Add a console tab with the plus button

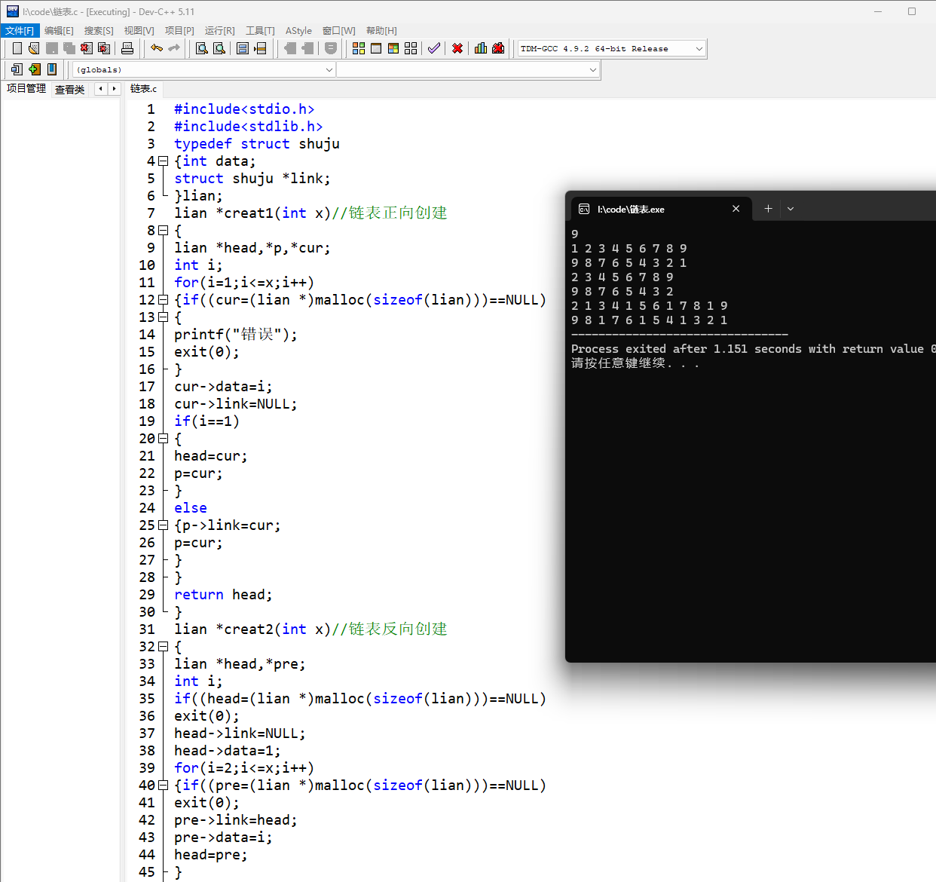768,209
